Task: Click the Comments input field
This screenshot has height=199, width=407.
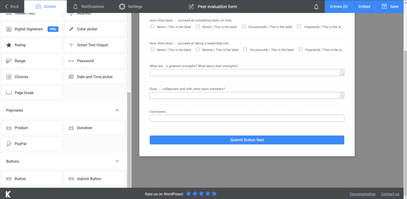Action: (x=247, y=118)
